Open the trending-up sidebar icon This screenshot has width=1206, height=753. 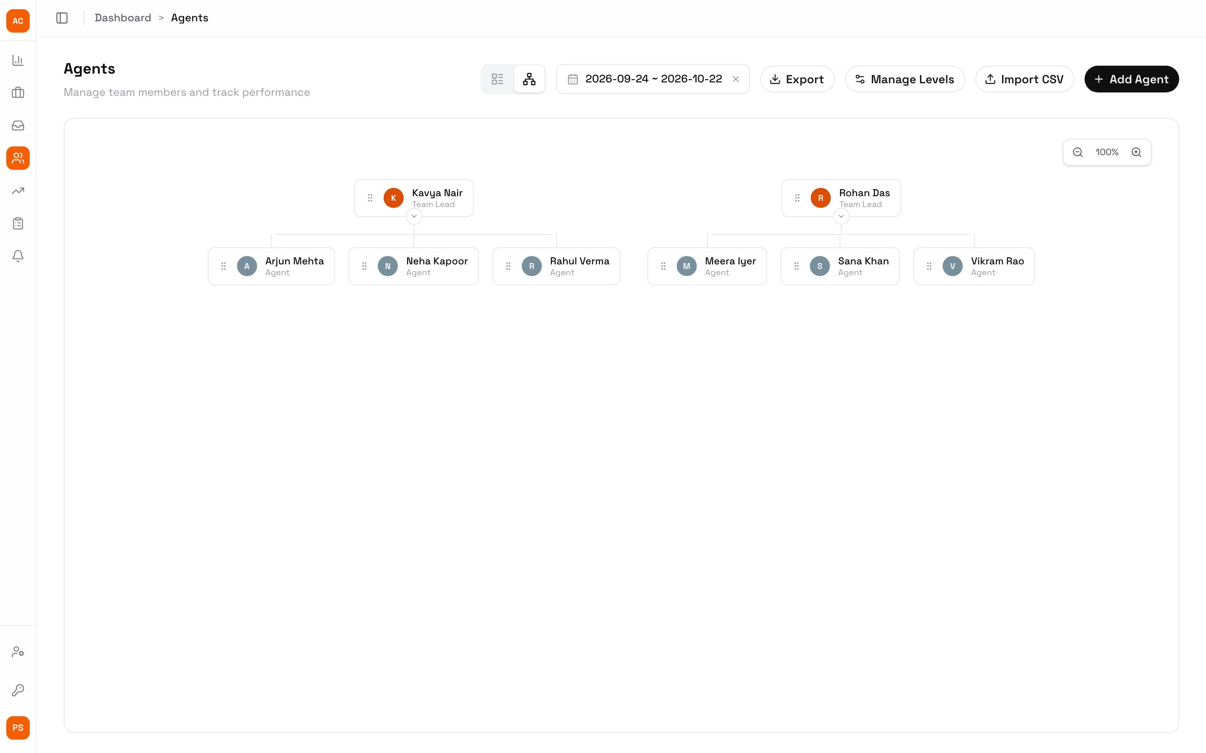click(x=18, y=191)
